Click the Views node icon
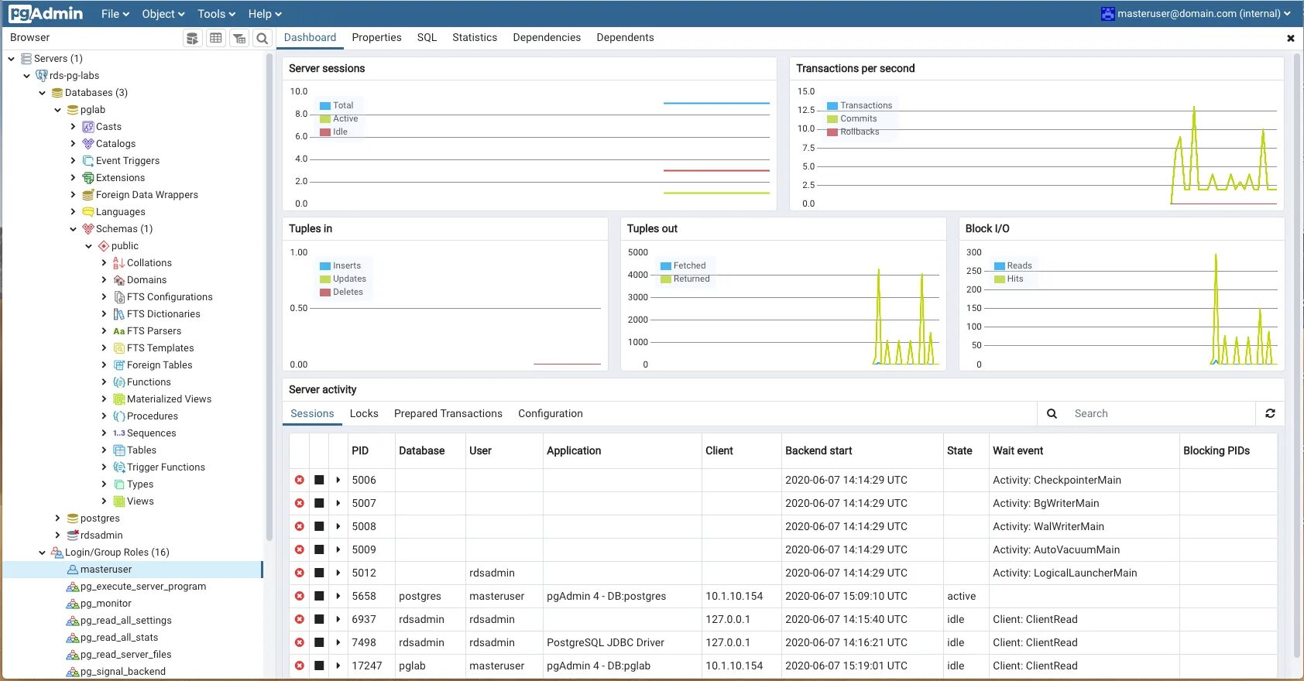Screen dimensions: 1304x681 point(119,501)
